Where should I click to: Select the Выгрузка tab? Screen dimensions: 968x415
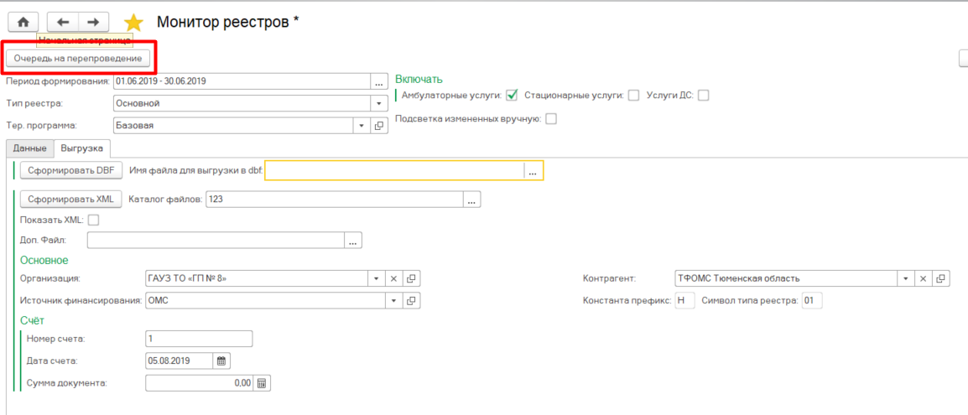click(x=81, y=148)
